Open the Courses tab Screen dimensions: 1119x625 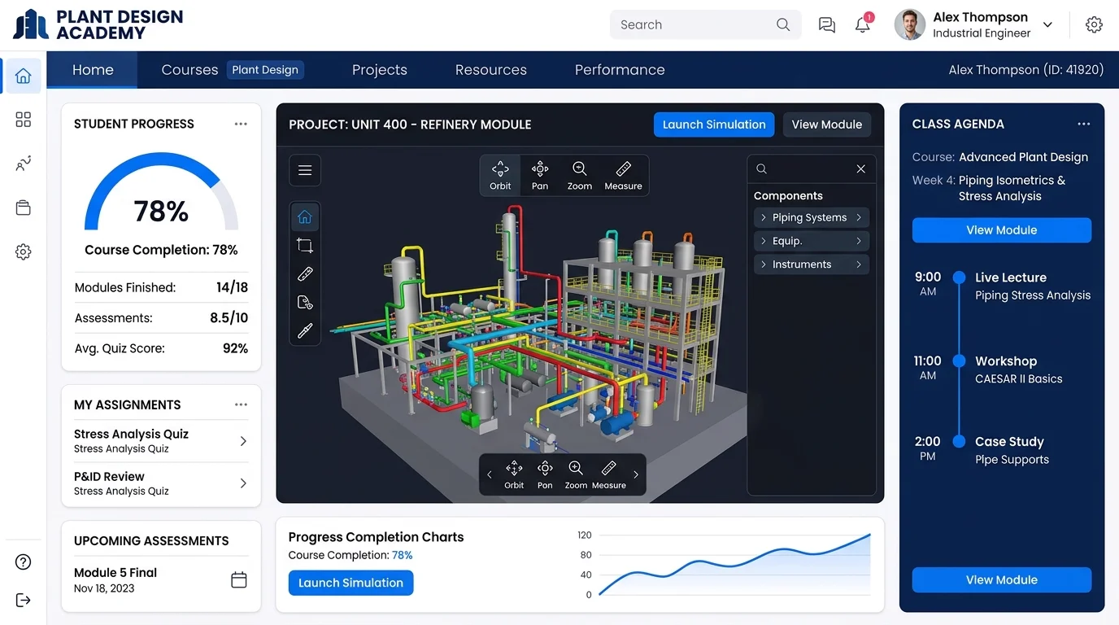[x=189, y=70]
